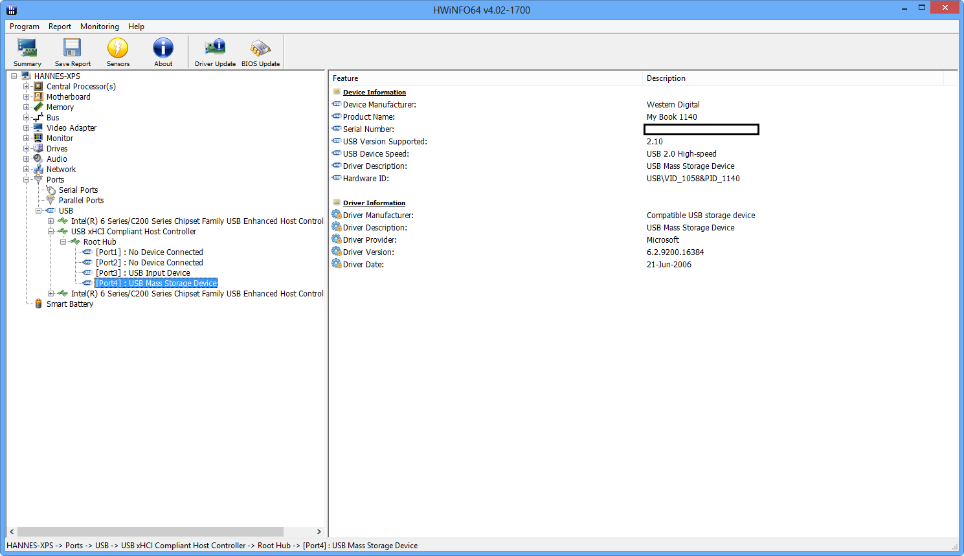Collapse the USB xHCI Compliant Host Controller node
The image size is (964, 556).
tap(51, 231)
